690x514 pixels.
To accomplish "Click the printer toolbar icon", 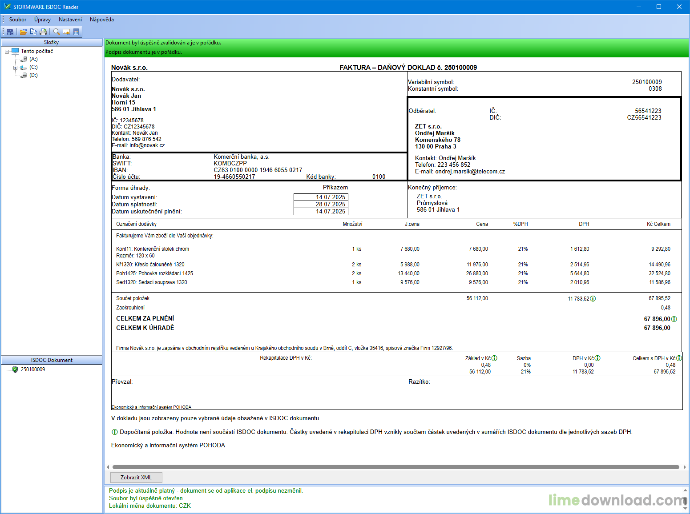I will (43, 32).
